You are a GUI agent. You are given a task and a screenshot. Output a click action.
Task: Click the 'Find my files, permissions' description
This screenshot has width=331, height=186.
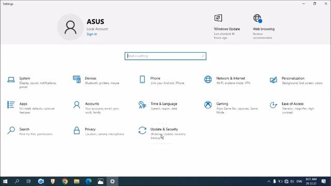coord(36,134)
